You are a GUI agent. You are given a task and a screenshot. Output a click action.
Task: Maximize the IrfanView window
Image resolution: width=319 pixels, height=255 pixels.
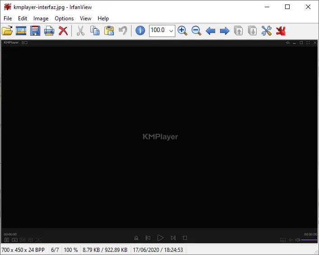pos(287,7)
